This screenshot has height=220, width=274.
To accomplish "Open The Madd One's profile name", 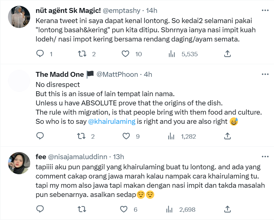I will 60,74.
